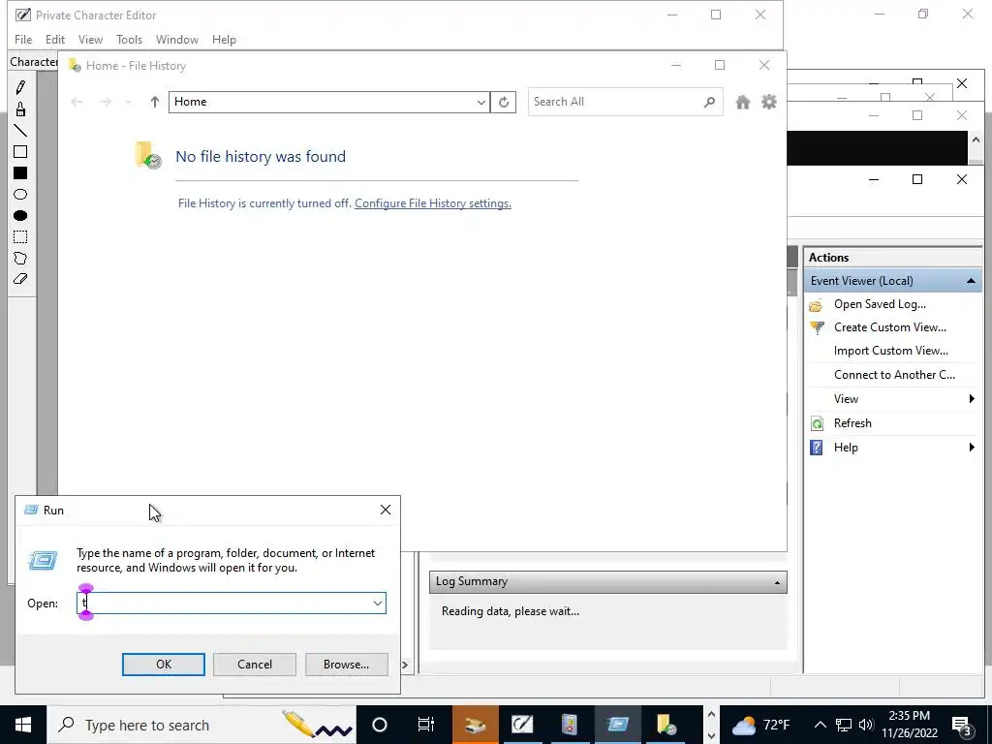Image resolution: width=992 pixels, height=744 pixels.
Task: Click Open Saved Log in Event Viewer actions
Action: pos(880,304)
